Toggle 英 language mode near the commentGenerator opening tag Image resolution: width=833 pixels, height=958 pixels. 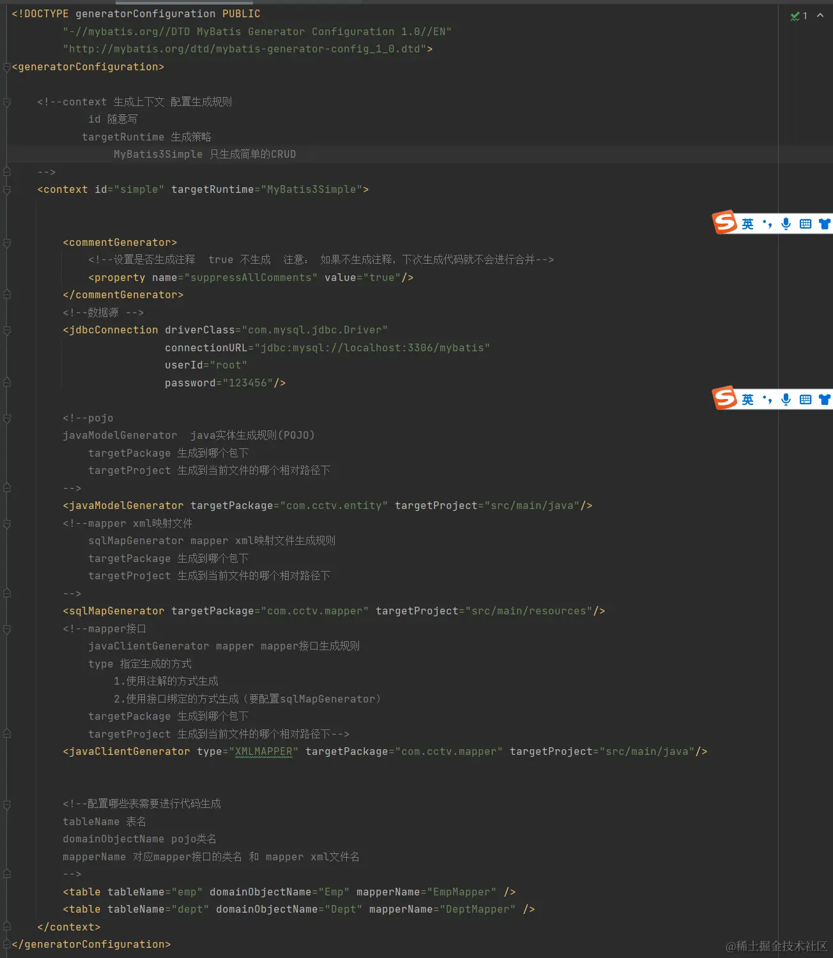pos(747,224)
